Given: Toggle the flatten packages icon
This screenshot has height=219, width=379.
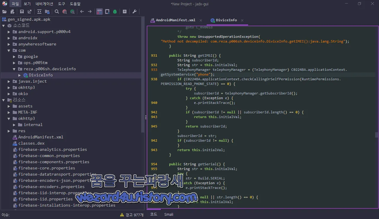Looking at the screenshot, I should (x=47, y=12).
